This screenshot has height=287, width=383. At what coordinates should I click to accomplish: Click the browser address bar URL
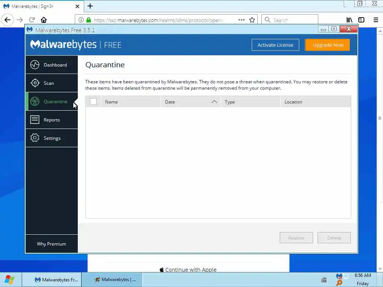(159, 20)
